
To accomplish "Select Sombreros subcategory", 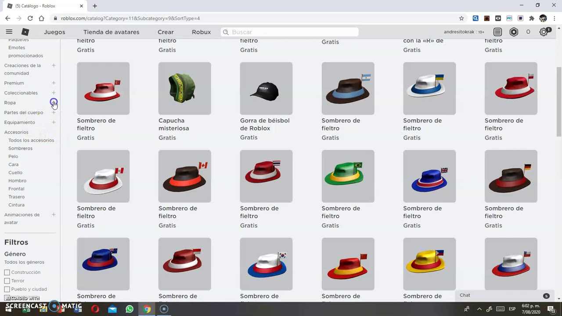I will click(20, 148).
